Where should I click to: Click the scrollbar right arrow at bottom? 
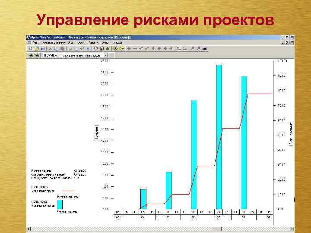click(x=292, y=229)
